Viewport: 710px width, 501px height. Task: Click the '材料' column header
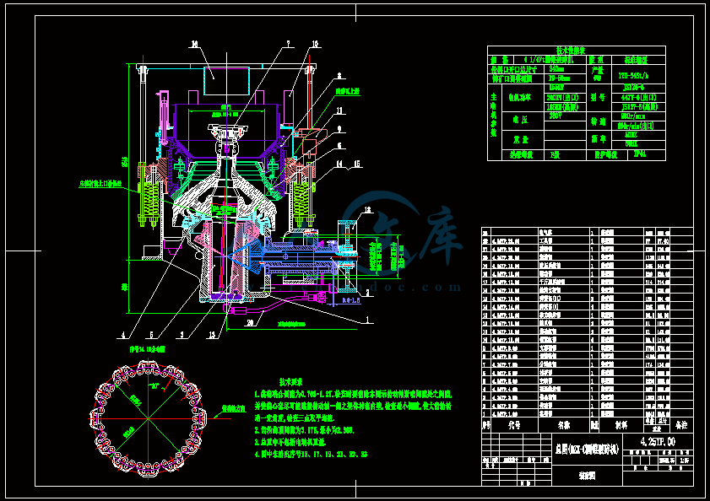click(x=621, y=425)
